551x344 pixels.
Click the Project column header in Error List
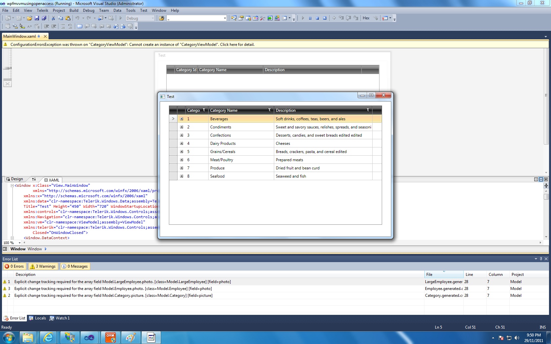click(529, 275)
